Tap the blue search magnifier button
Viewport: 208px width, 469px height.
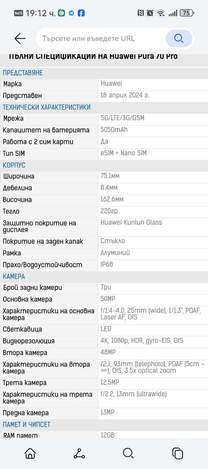click(x=179, y=39)
